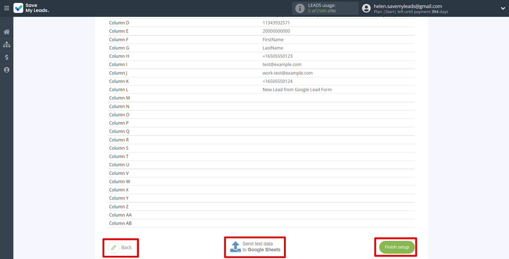Image resolution: width=509 pixels, height=259 pixels.
Task: Send test data to Google Sheets
Action: pos(255,247)
